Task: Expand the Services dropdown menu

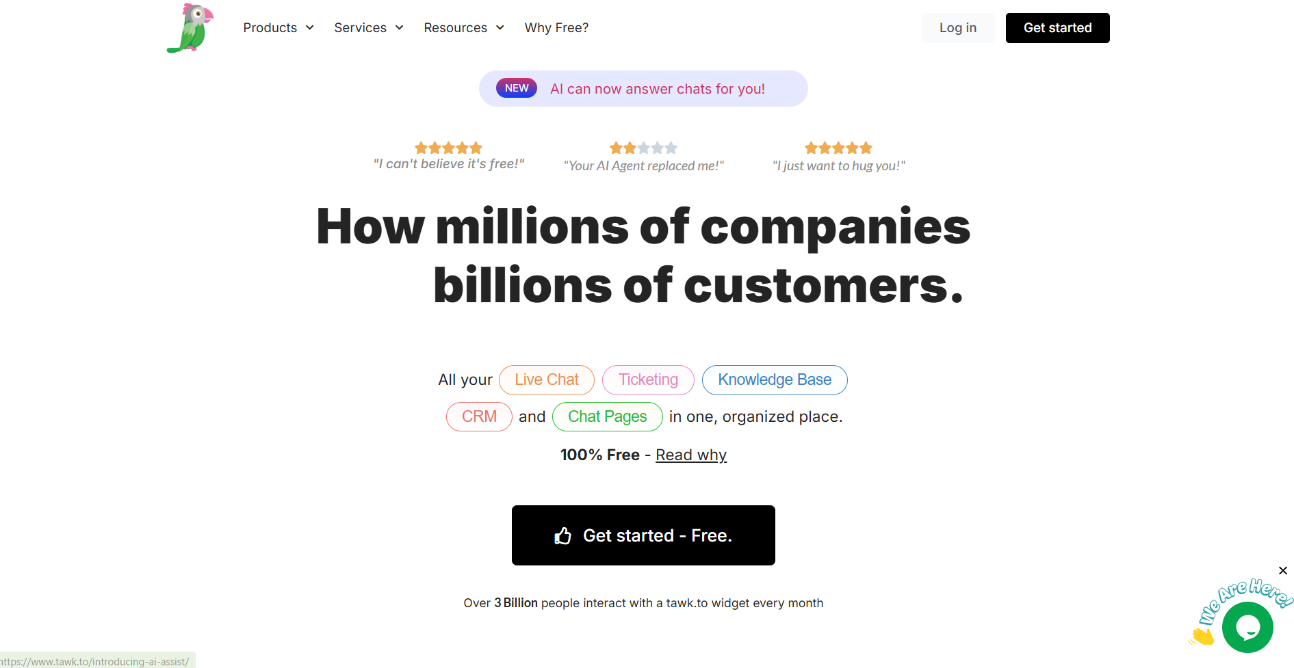Action: (x=369, y=28)
